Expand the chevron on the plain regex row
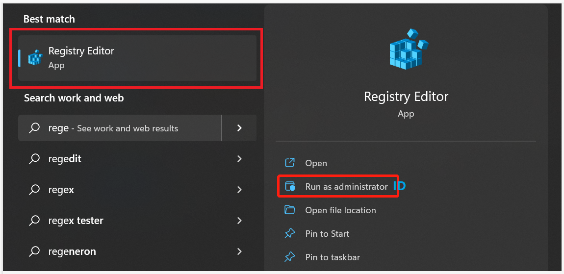 (239, 190)
